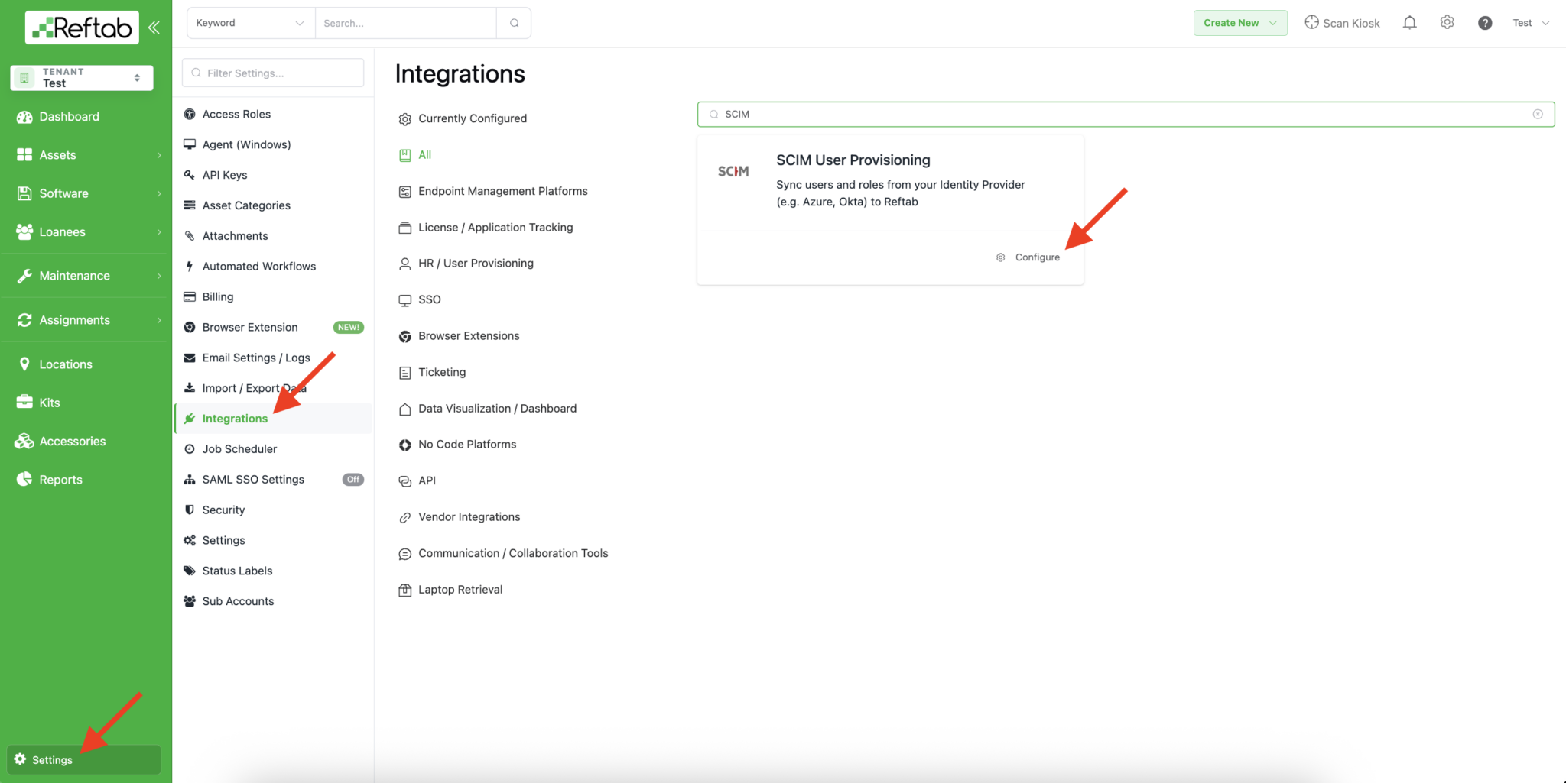Open Browser Extension settings
Viewport: 1566px width, 783px height.
coord(274,327)
